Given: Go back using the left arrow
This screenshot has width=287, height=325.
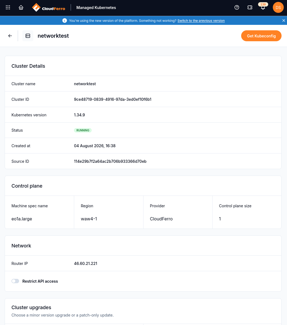Looking at the screenshot, I should (10, 36).
